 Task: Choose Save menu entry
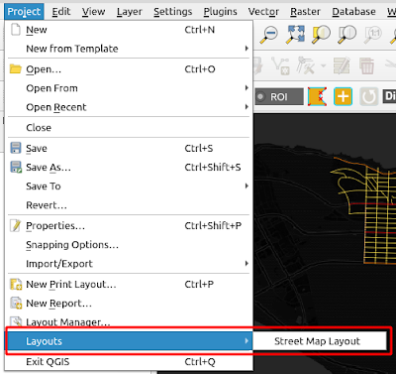pyautogui.click(x=129, y=148)
